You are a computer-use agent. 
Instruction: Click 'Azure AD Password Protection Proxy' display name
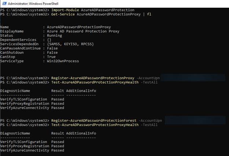point(83,31)
